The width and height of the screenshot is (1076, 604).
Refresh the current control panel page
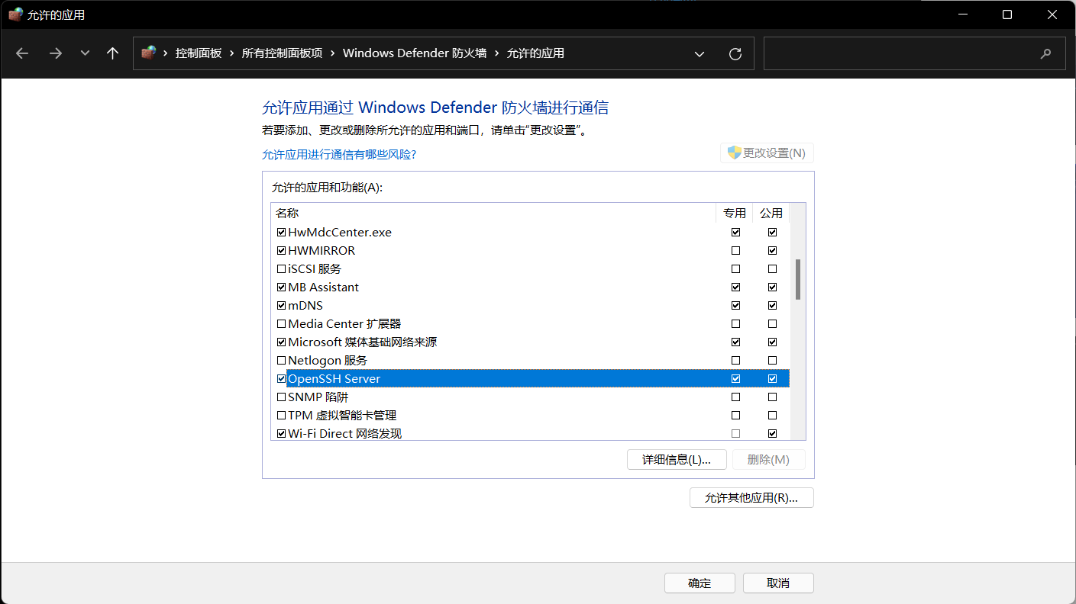[x=735, y=53]
